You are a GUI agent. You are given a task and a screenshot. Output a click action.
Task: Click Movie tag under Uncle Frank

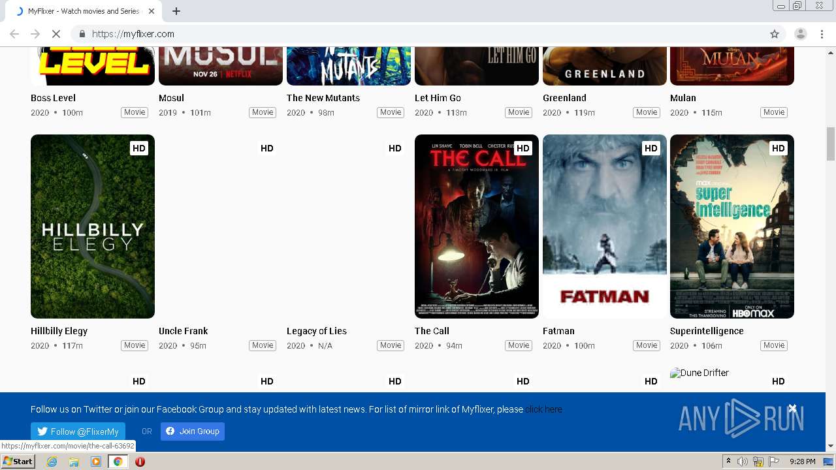point(263,345)
